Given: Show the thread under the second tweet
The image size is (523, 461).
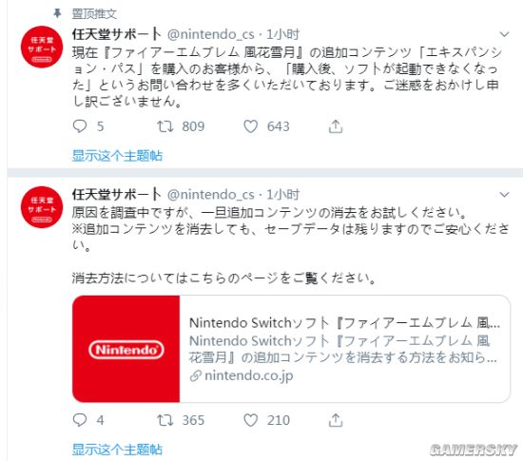Looking at the screenshot, I should click(117, 450).
